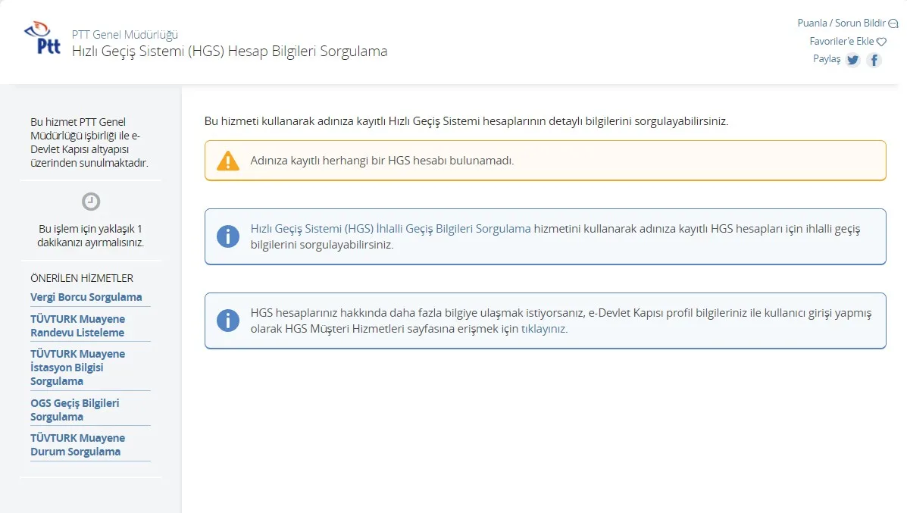
Task: Share the page on Facebook
Action: (874, 60)
